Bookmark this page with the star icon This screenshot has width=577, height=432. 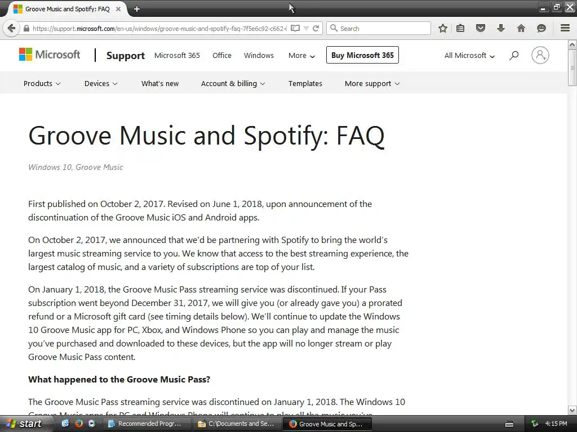(443, 28)
